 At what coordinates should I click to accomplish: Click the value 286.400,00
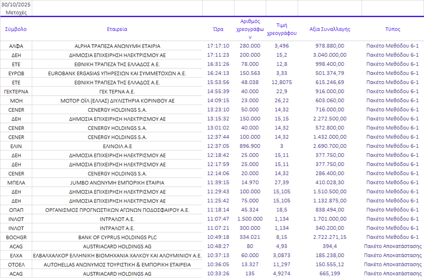[x=329, y=174]
